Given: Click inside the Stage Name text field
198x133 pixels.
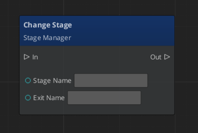Looking at the screenshot, I should coord(111,81).
